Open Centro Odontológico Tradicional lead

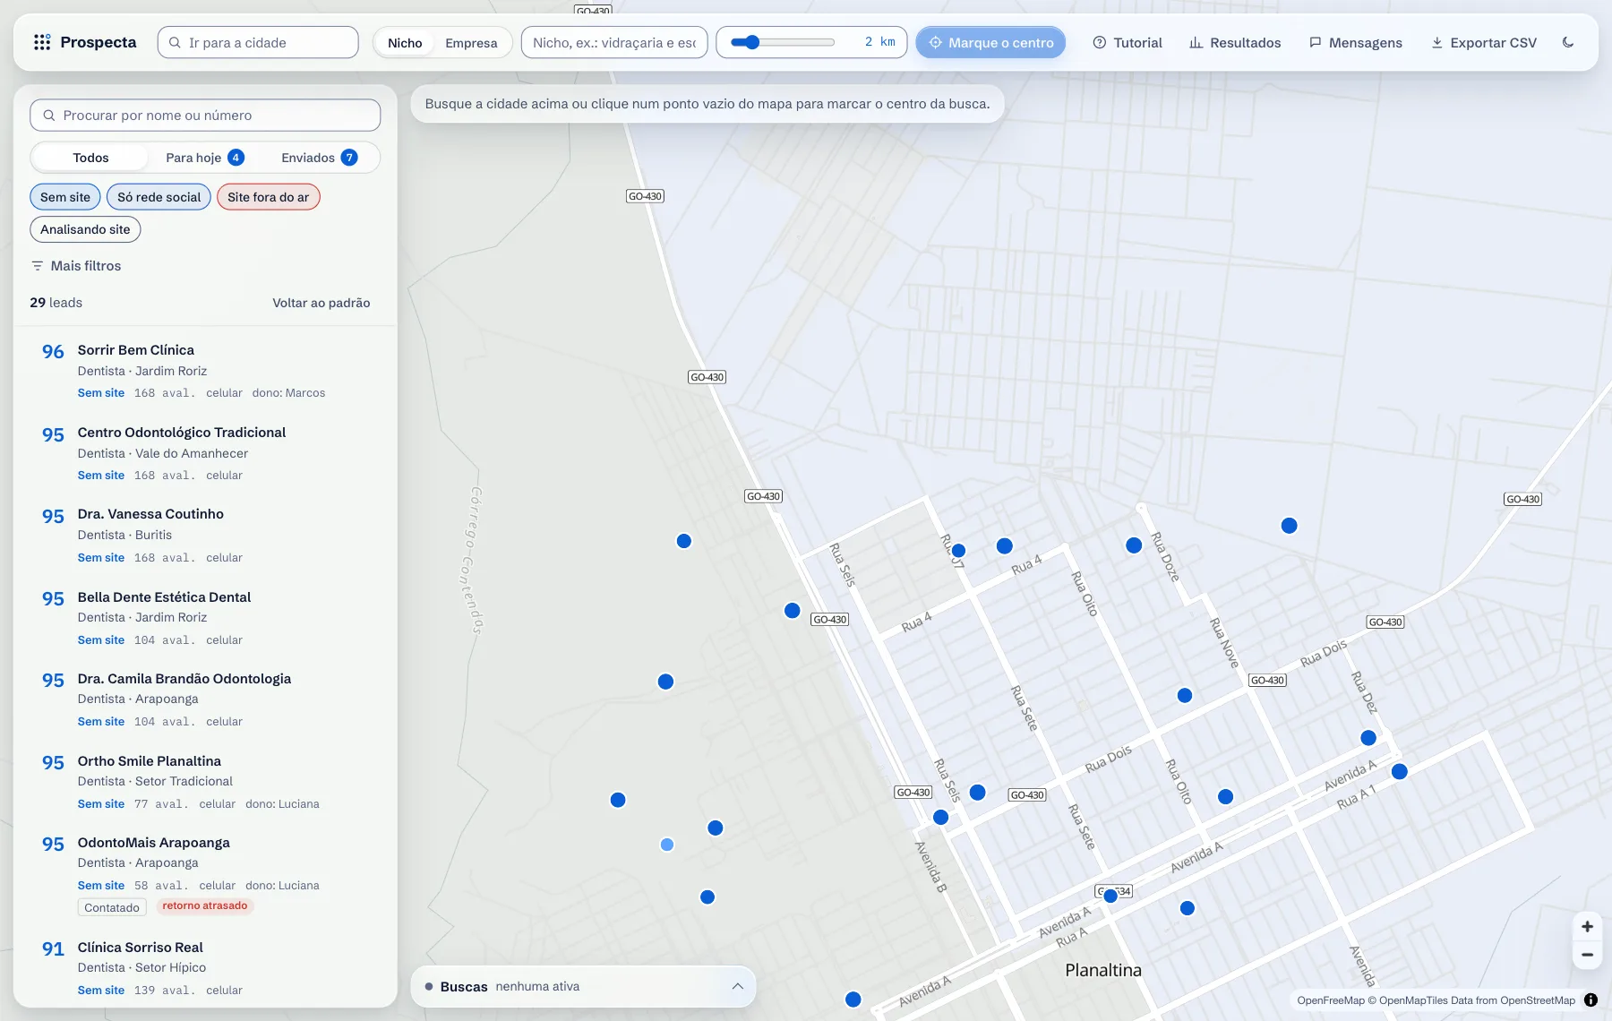[205, 453]
